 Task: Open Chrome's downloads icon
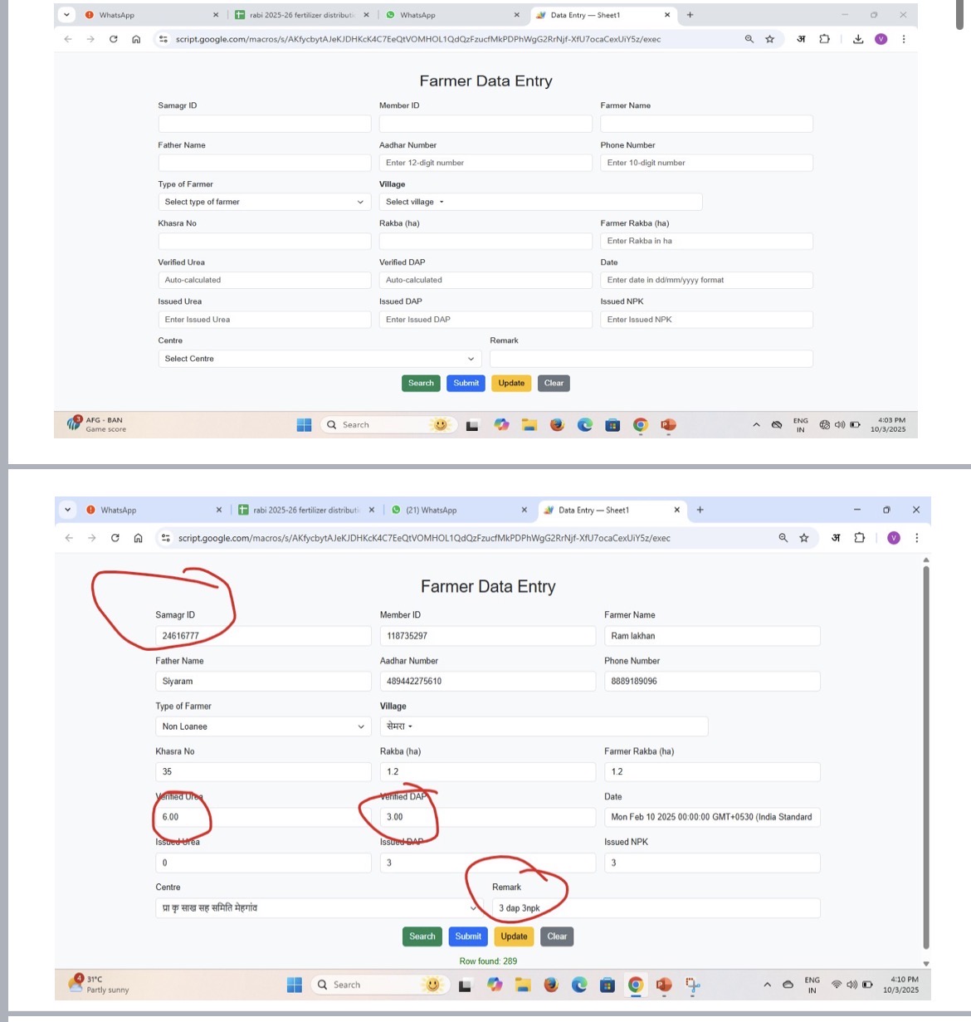(x=858, y=39)
